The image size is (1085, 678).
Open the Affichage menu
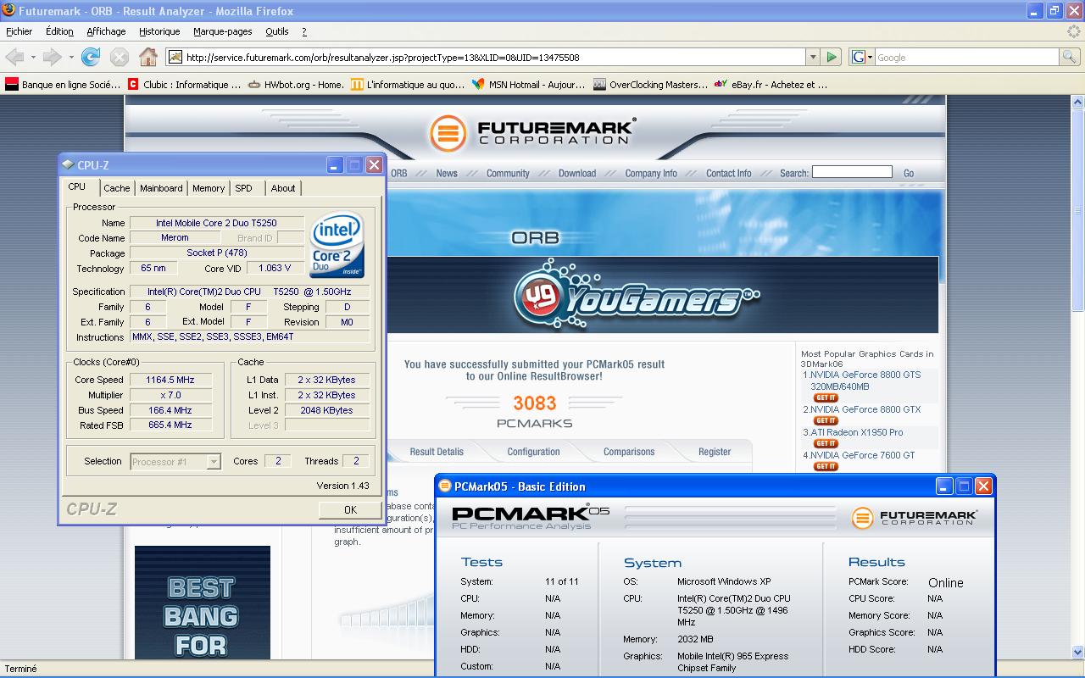pyautogui.click(x=106, y=31)
